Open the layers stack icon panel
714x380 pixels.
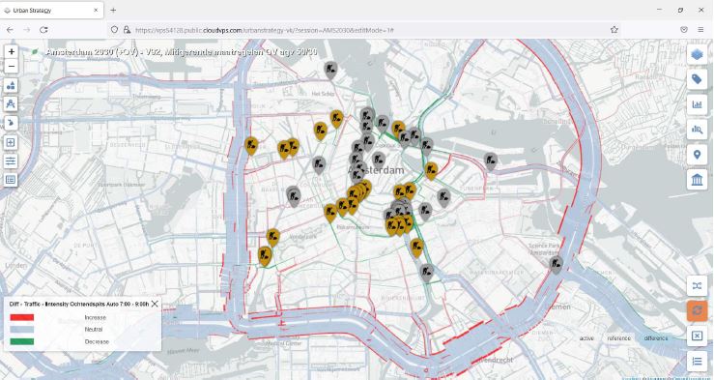697,55
